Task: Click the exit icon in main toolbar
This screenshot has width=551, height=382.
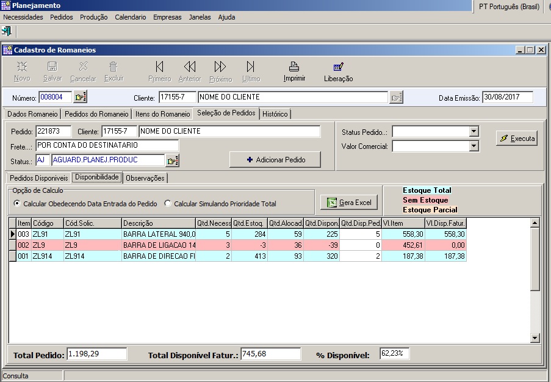Action: (x=7, y=31)
